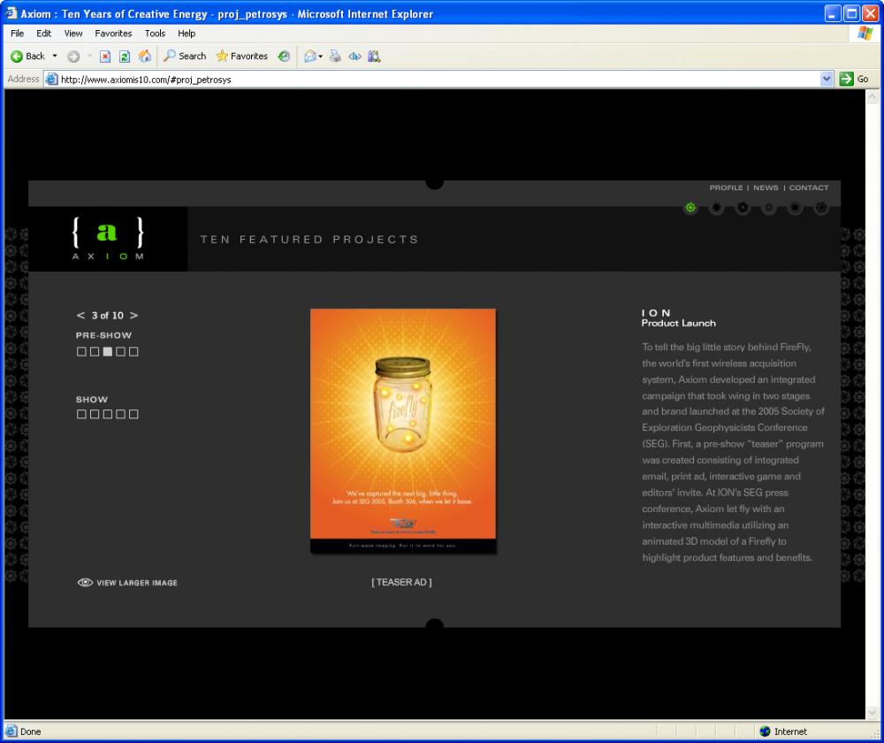Open Search in the IE toolbar
This screenshot has height=743, width=884.
coord(184,56)
